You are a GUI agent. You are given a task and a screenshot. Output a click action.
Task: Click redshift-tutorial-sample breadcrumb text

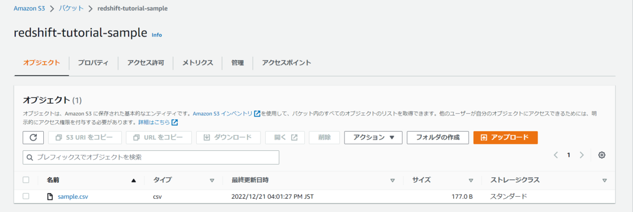point(133,9)
